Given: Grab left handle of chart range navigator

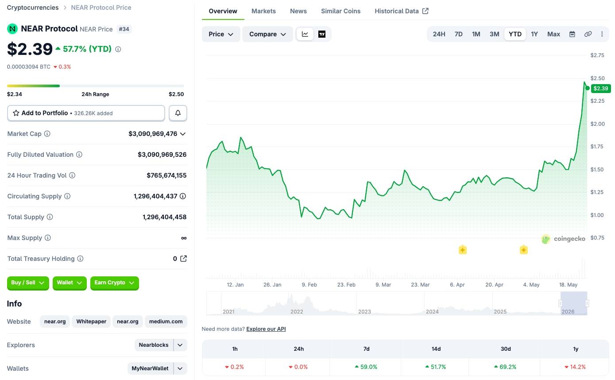Looking at the screenshot, I should (561, 303).
